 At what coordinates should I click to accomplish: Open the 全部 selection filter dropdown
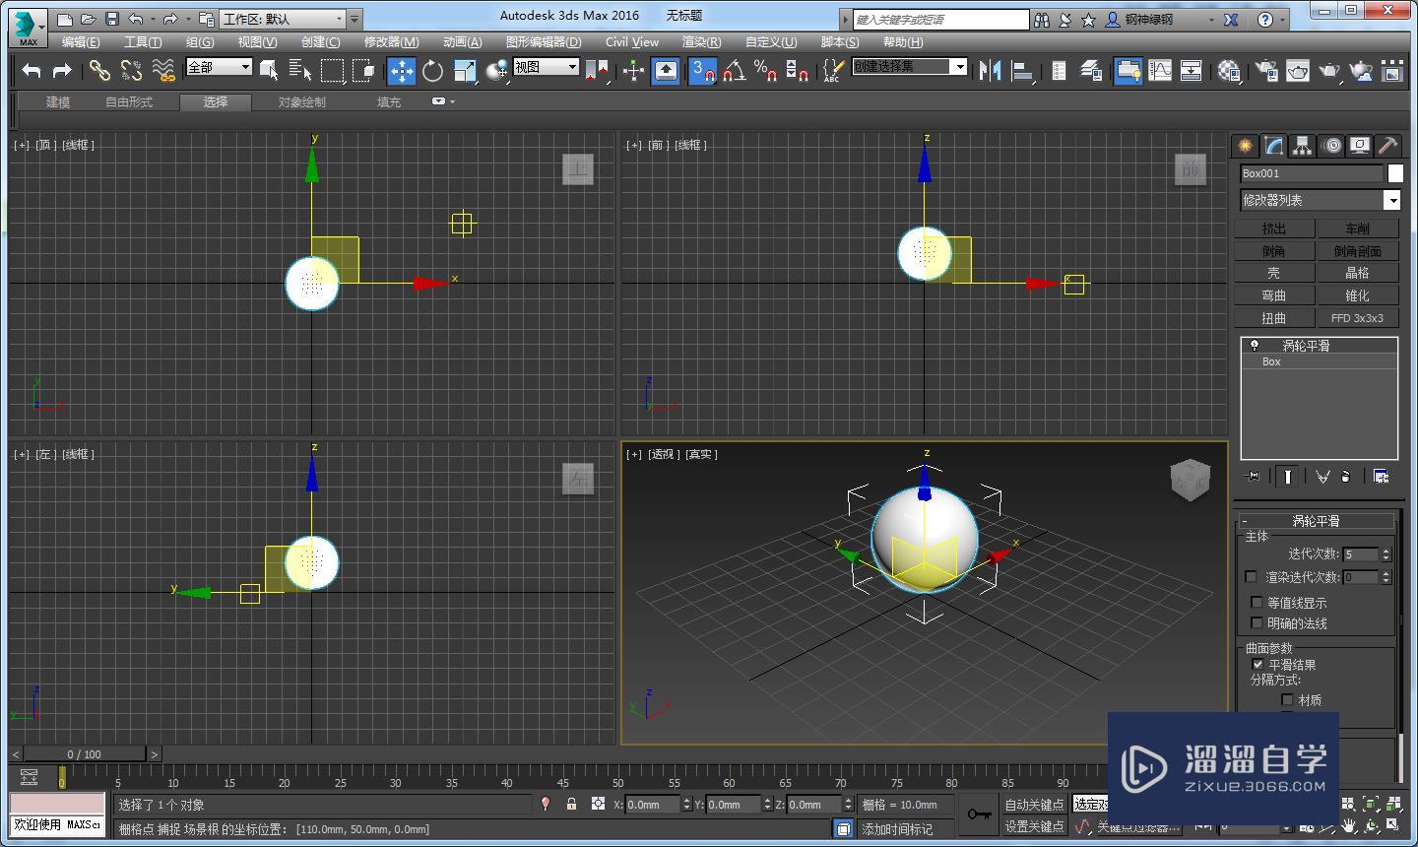coord(219,67)
